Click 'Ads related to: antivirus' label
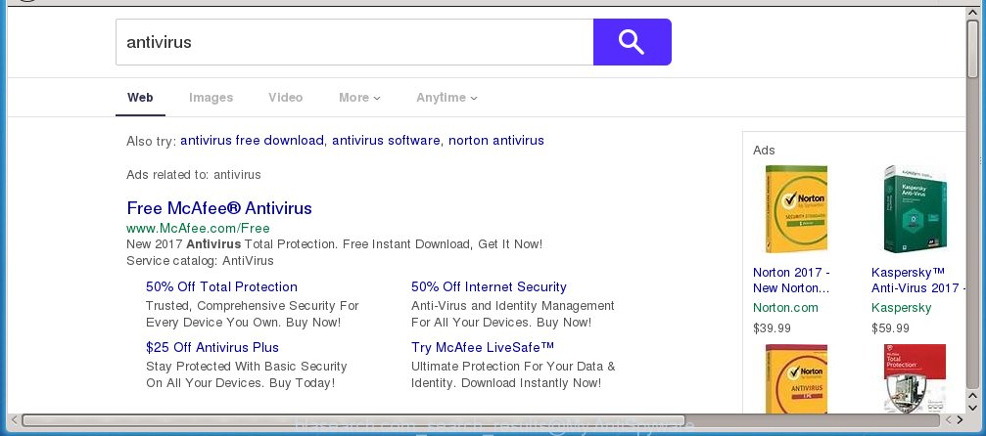Screen dimensions: 986x436 pyautogui.click(x=194, y=175)
